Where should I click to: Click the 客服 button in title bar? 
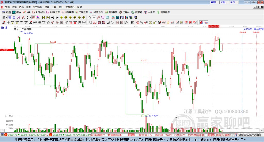(x=214, y=2)
